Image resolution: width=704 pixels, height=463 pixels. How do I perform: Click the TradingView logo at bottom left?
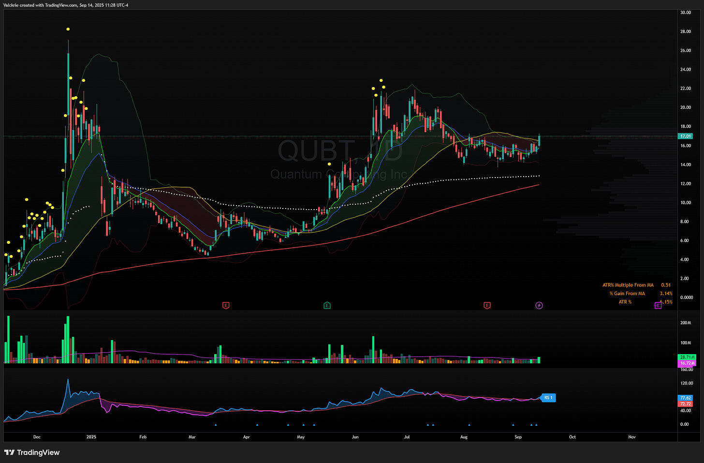32,452
